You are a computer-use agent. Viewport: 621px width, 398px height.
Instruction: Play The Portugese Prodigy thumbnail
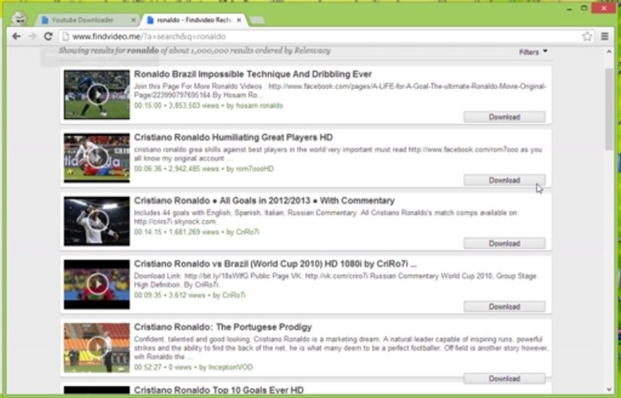coord(97,348)
